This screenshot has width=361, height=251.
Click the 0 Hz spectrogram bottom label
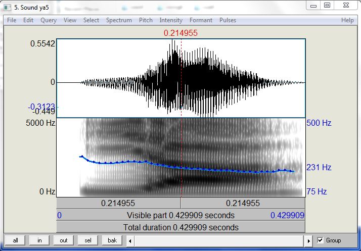(47, 191)
